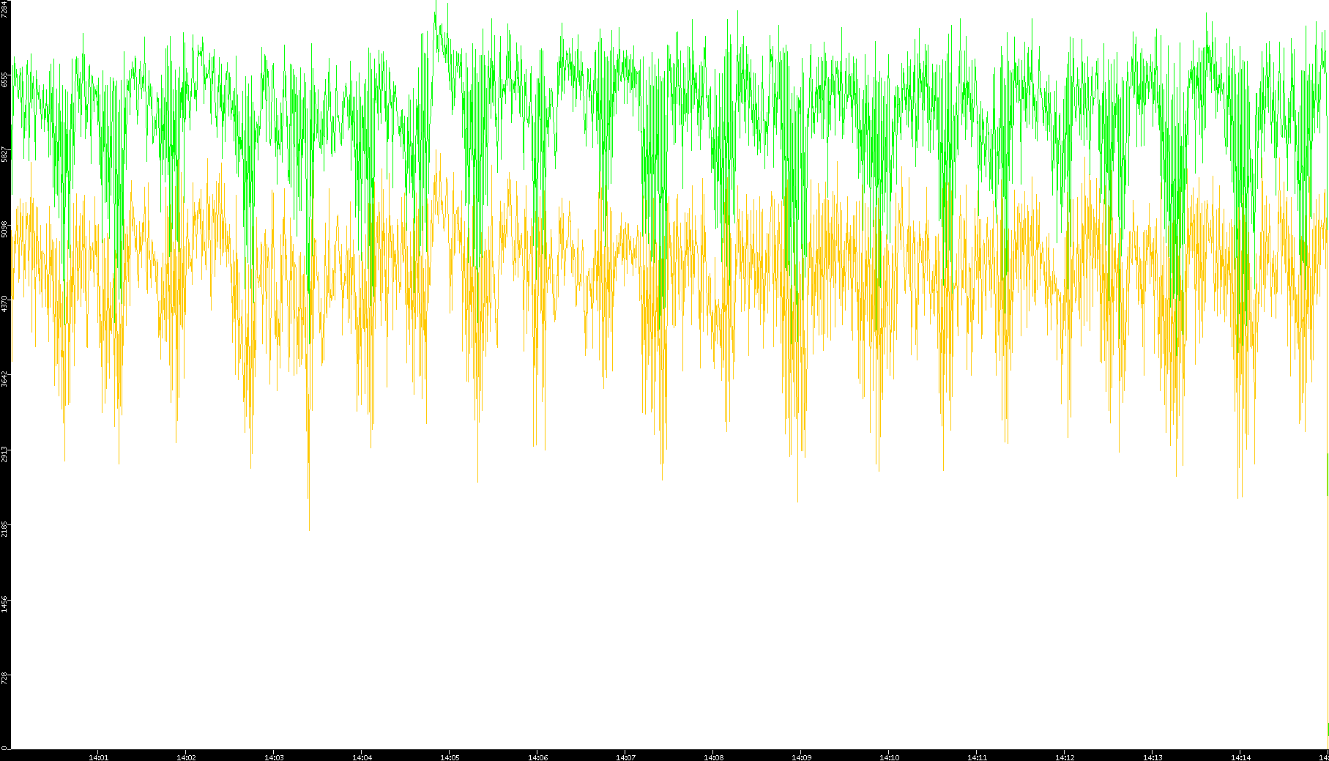Select the 5827 vertical axis label
Viewport: 1329px width, 761px height.
[5, 154]
